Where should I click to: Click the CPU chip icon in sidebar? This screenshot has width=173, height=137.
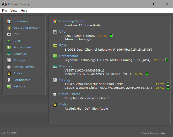9,34
